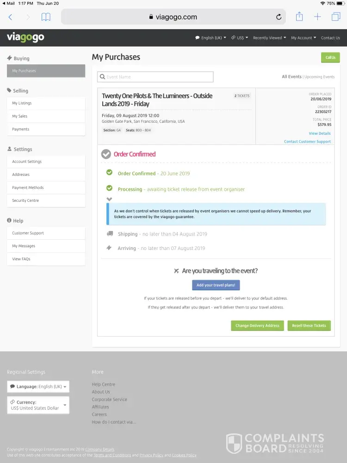
Task: Reload the page with the refresh icon
Action: (x=279, y=17)
